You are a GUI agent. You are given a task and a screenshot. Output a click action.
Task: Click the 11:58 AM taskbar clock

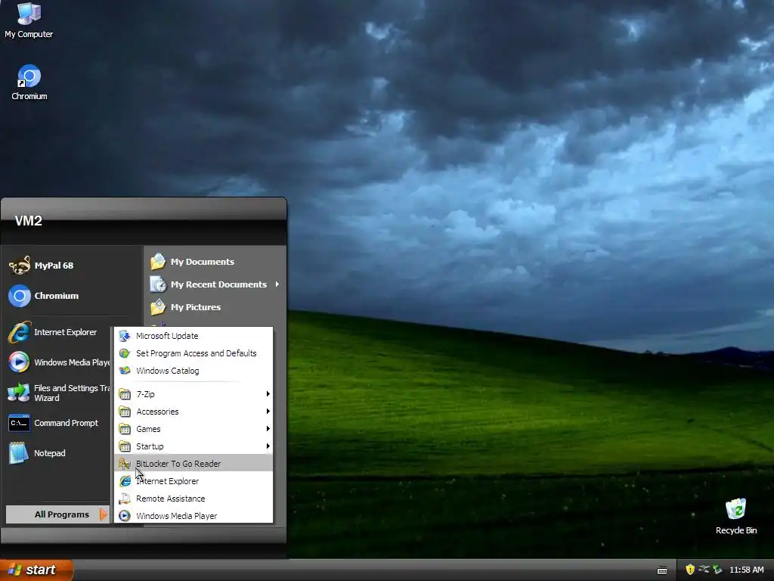point(746,570)
